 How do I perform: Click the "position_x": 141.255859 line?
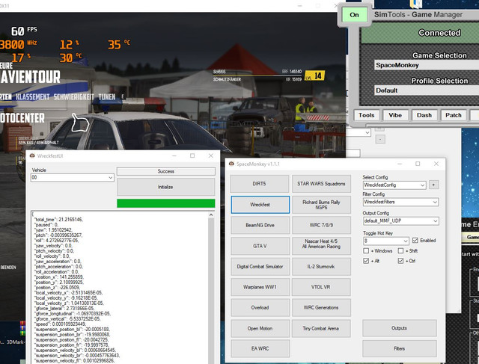pyautogui.click(x=59, y=277)
